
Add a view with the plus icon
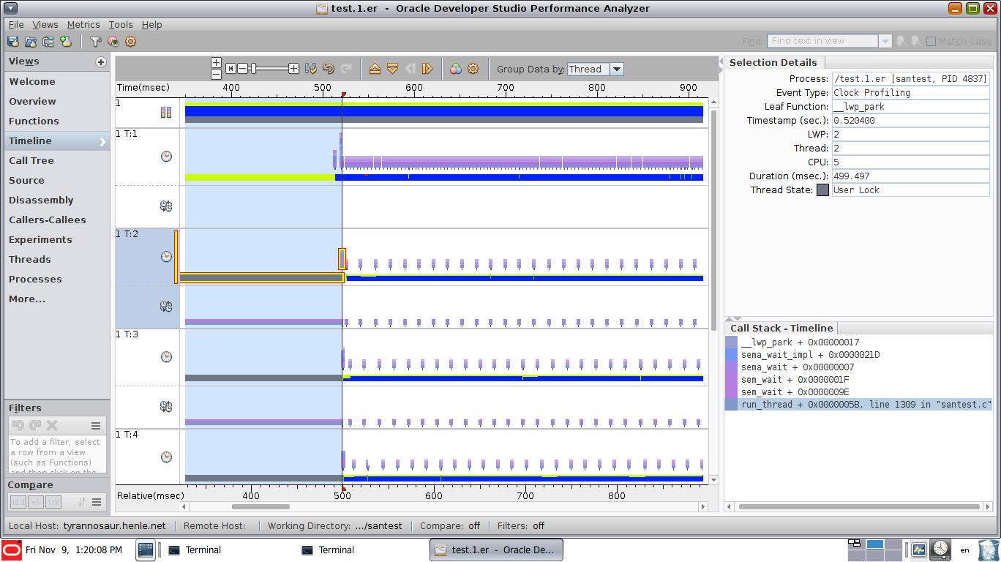click(101, 62)
